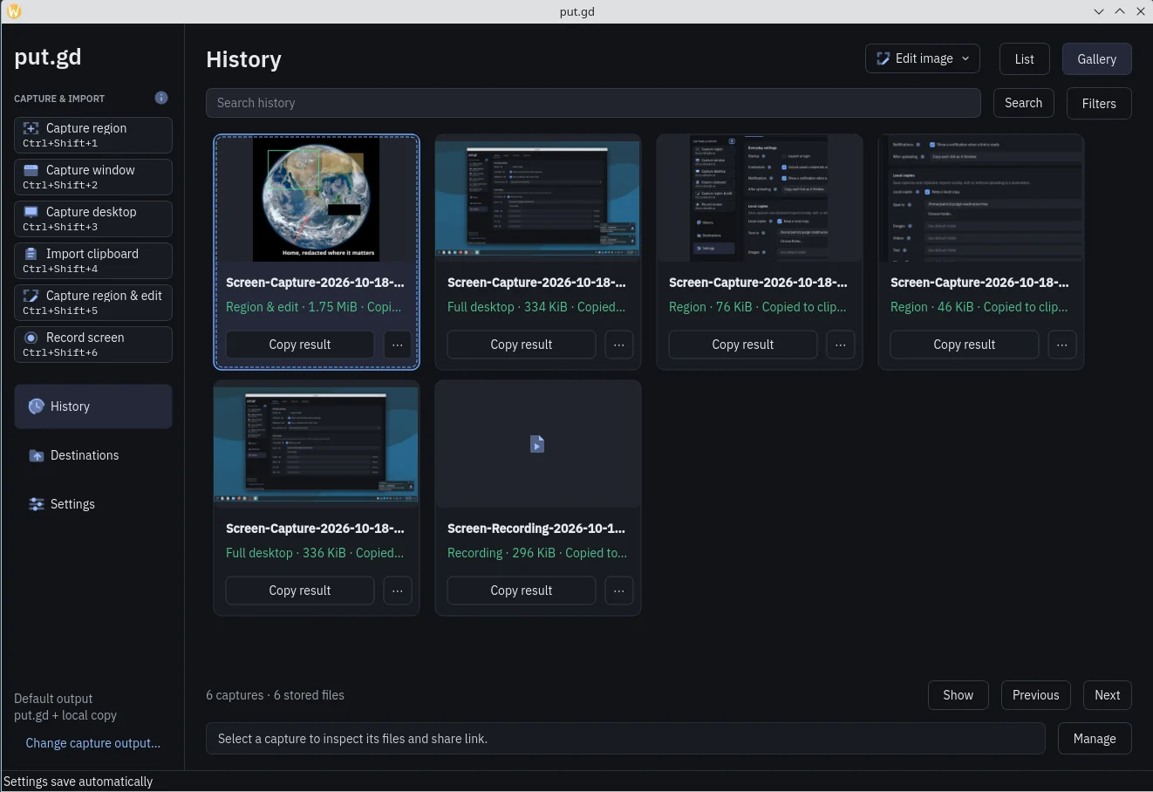The width and height of the screenshot is (1153, 792).
Task: Copy result of the screen recording
Action: click(x=522, y=591)
